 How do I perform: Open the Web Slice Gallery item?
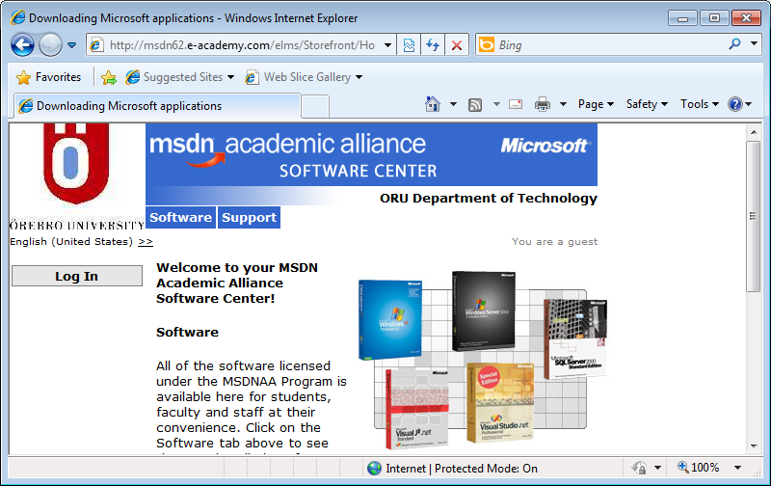pos(304,77)
